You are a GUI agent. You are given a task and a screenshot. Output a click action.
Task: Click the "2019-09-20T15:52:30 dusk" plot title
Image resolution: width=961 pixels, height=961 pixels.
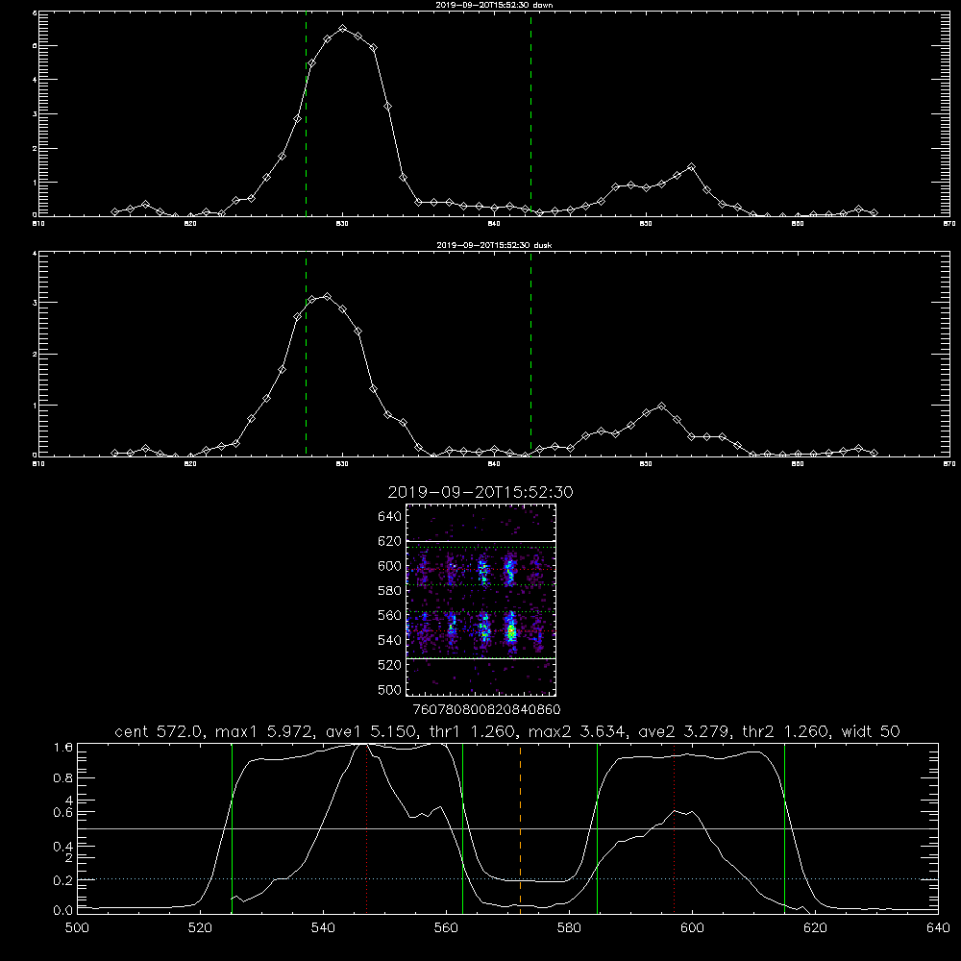pos(494,245)
